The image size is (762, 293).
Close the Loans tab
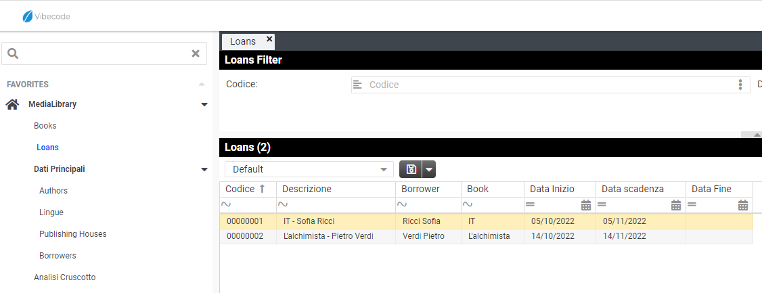tap(269, 39)
